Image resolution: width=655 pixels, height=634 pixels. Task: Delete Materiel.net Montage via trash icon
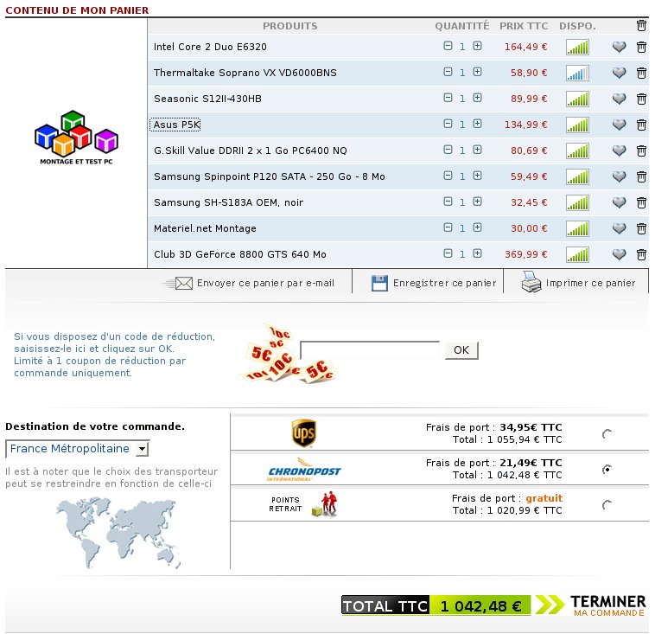coord(641,228)
